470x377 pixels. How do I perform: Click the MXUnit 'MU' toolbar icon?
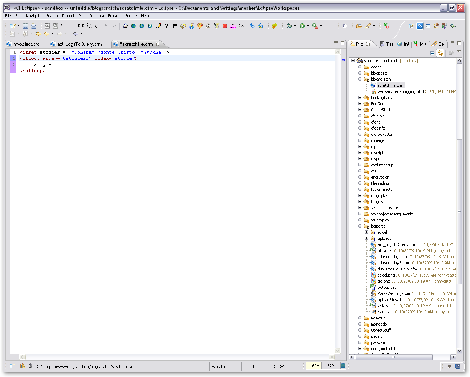pos(386,26)
